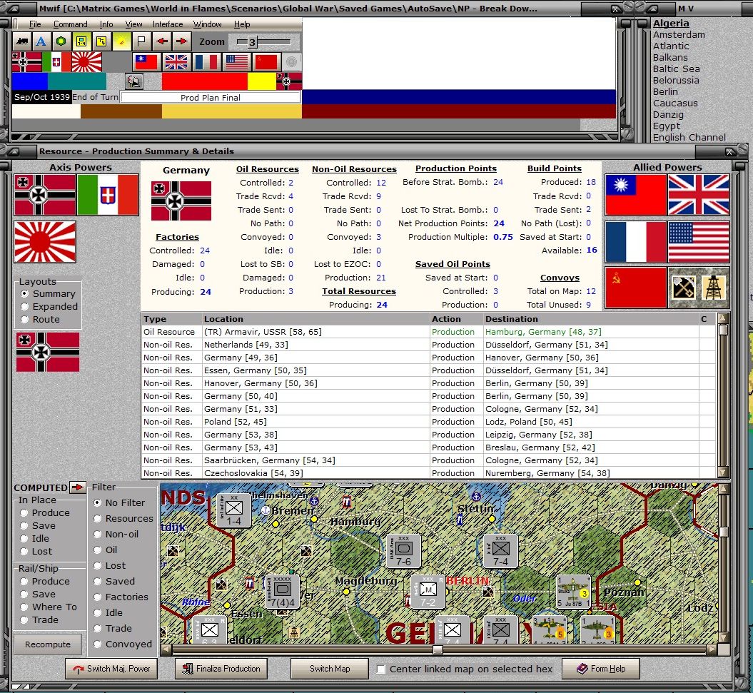Click Berlin in the map locations list
753x693 pixels.
pos(665,92)
